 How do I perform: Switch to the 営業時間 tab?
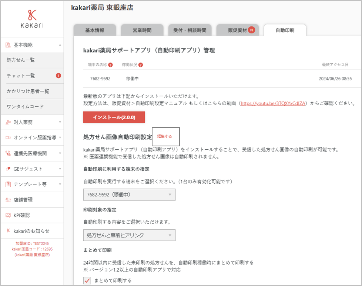(x=142, y=30)
